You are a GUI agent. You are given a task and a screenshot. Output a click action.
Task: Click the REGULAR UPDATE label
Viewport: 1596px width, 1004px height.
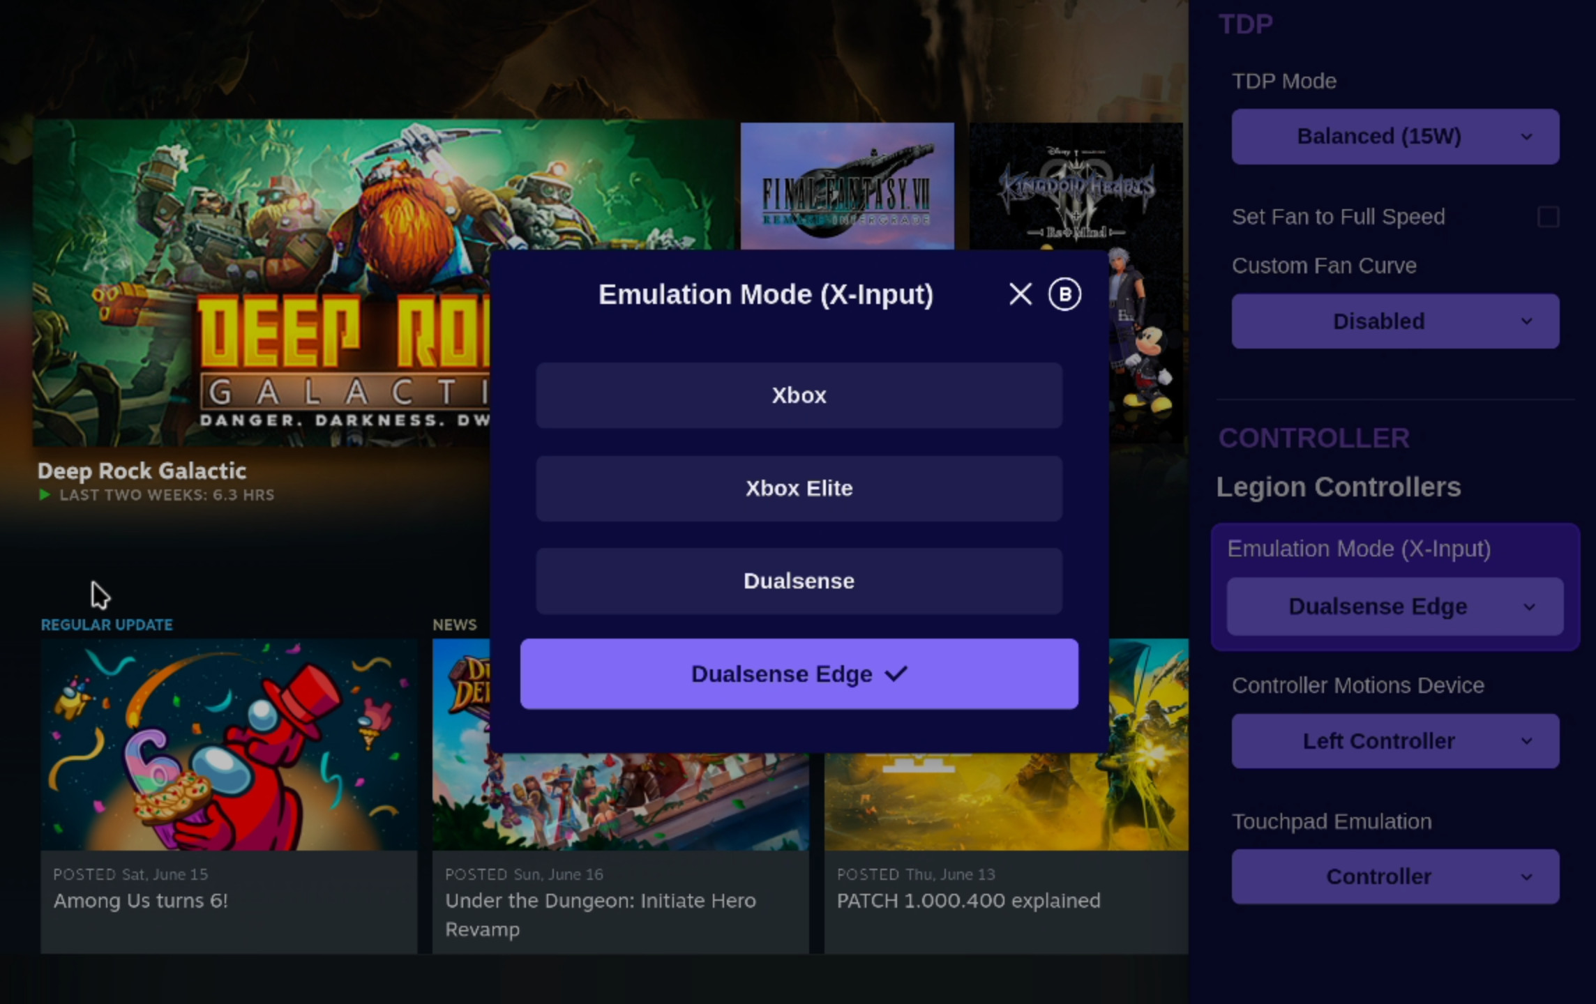(x=107, y=625)
